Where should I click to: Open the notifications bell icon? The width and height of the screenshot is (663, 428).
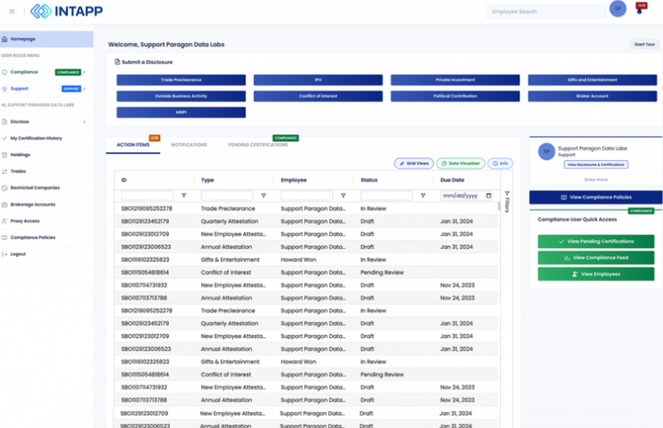(x=640, y=10)
